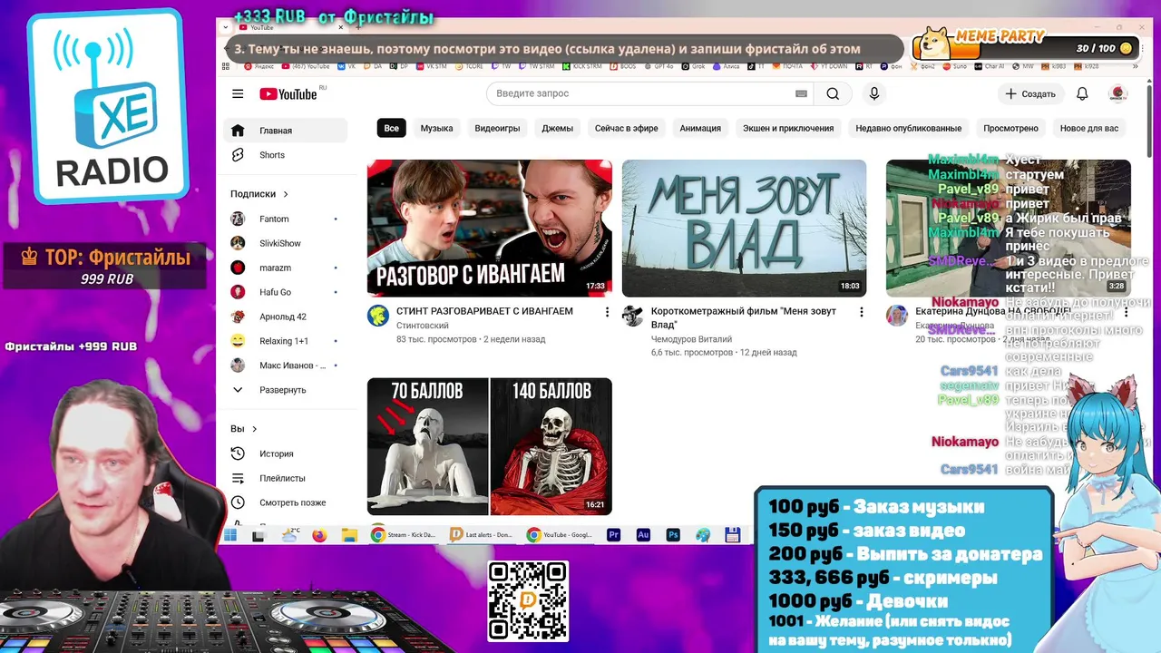Open Короткометражный фильм Меня зовут Влад title
1161x653 pixels.
click(744, 317)
